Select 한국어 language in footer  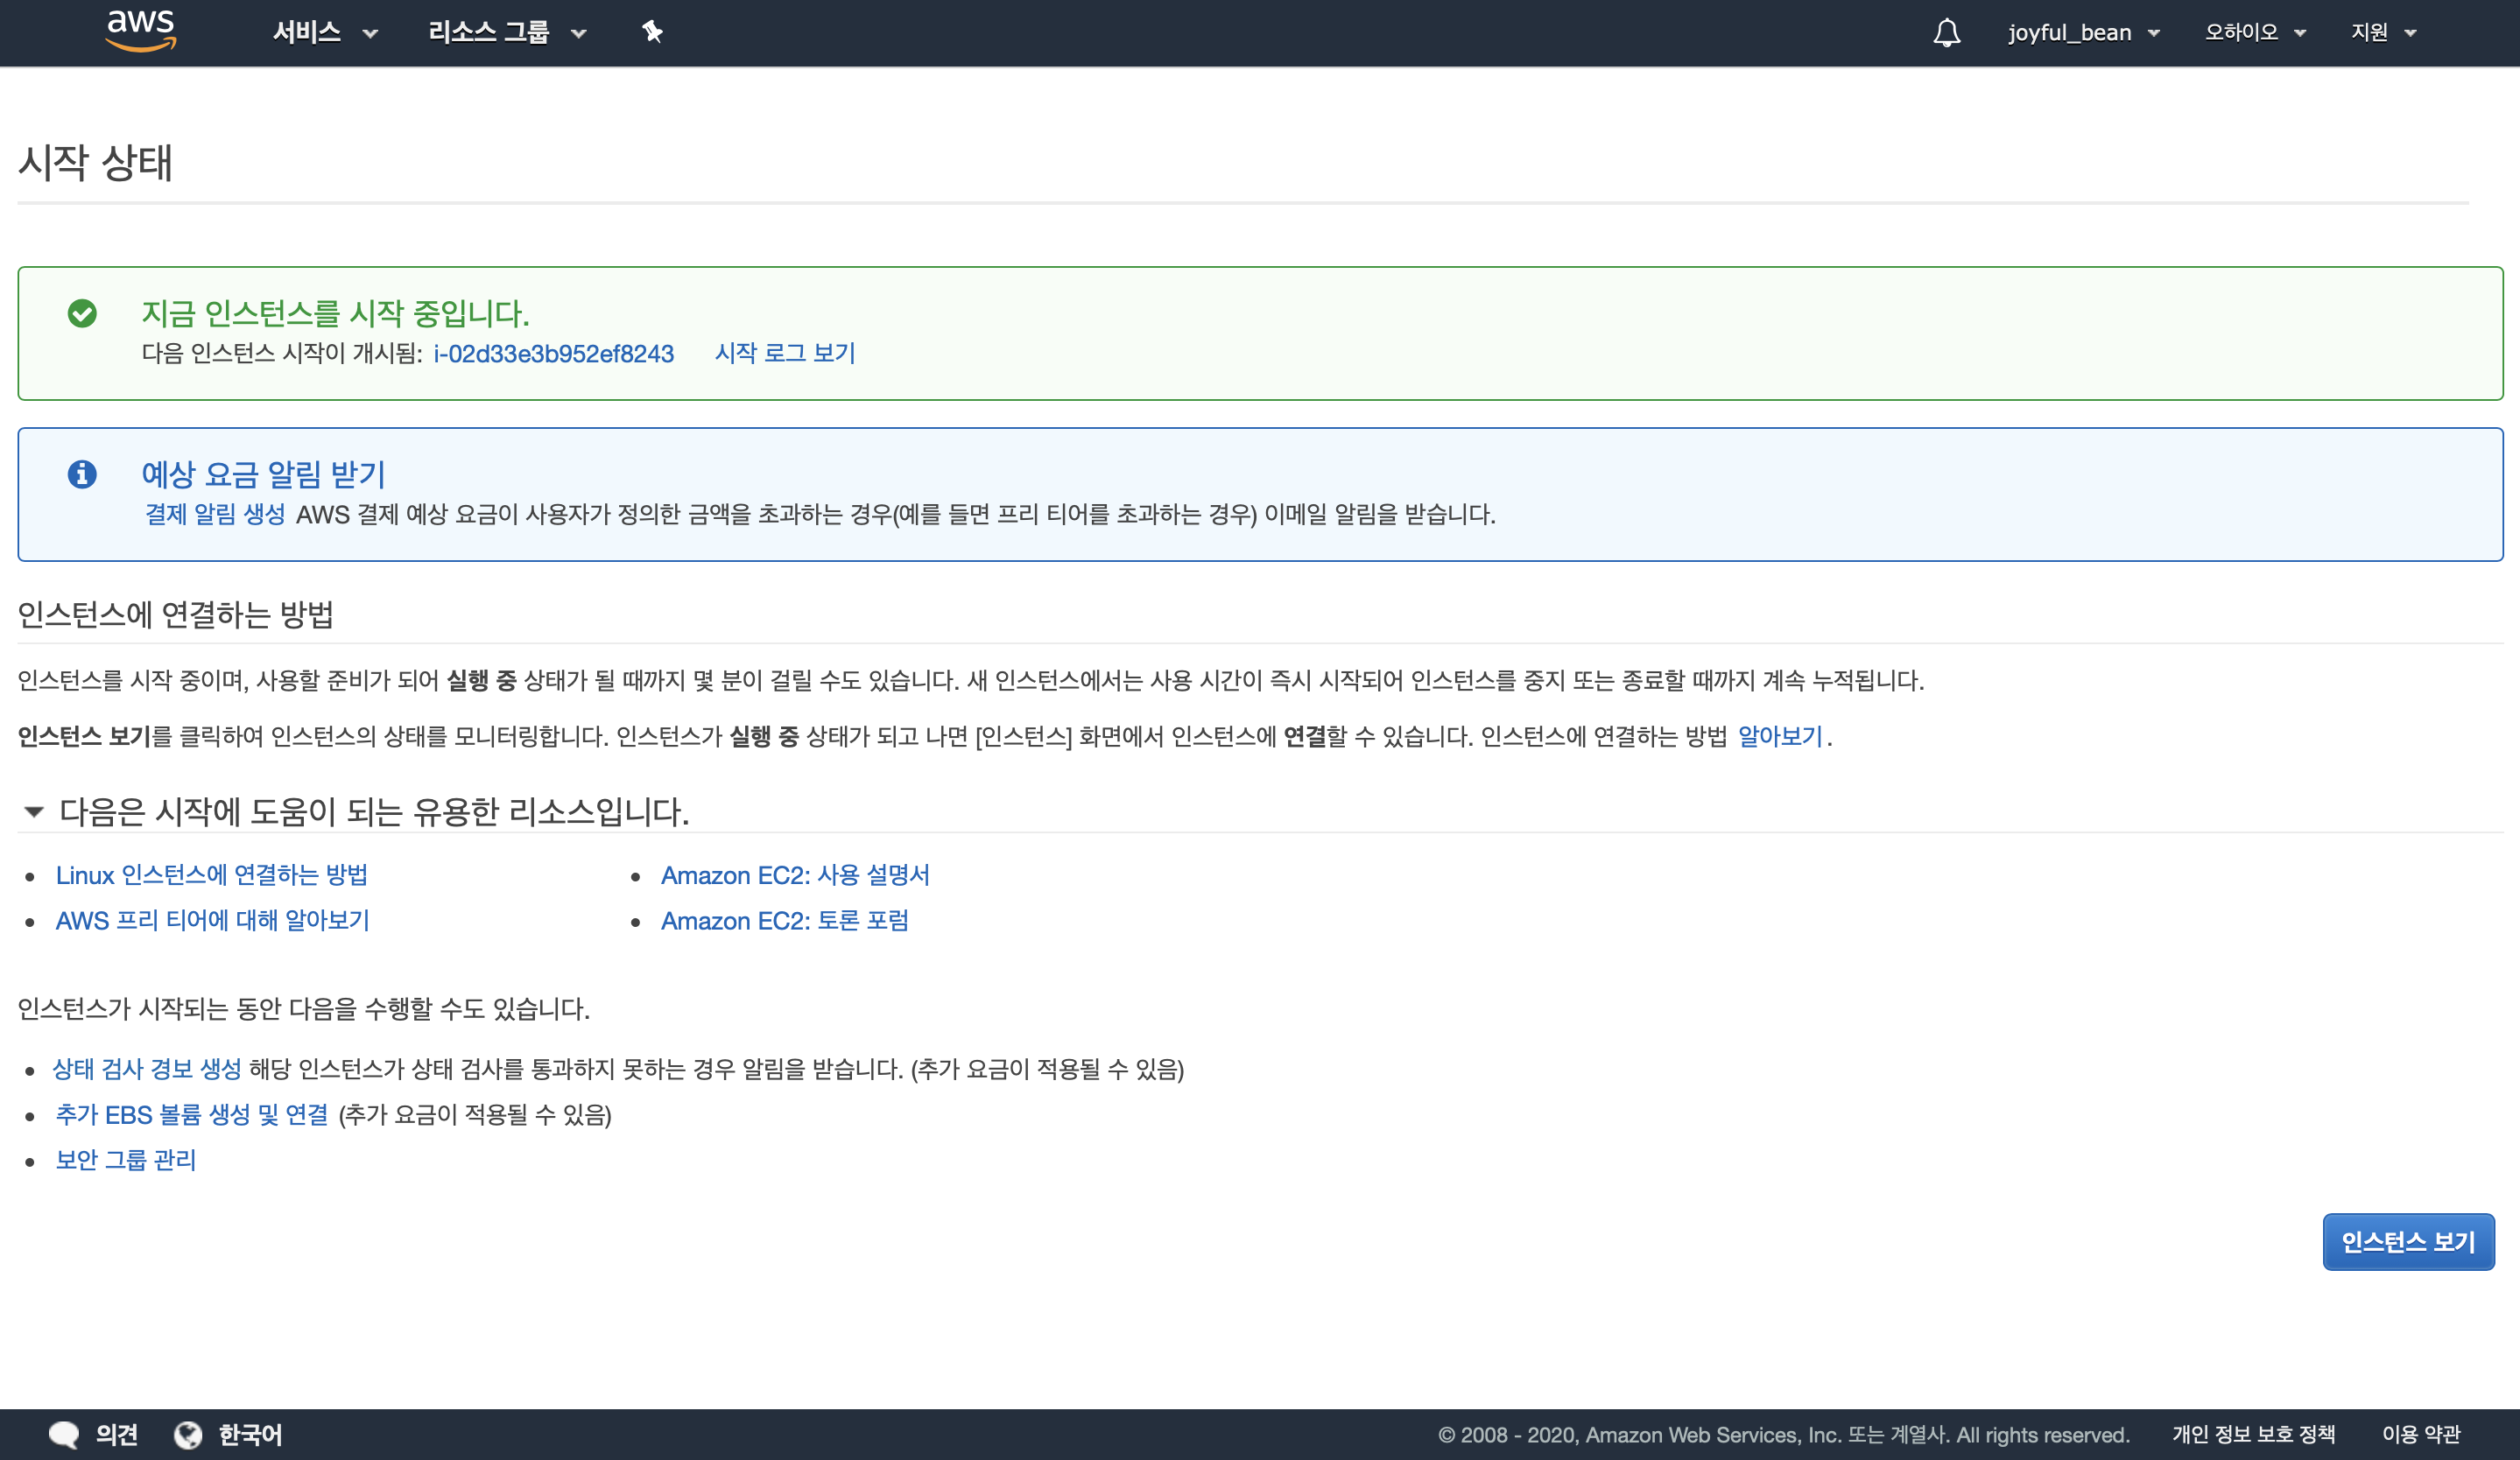coord(250,1434)
